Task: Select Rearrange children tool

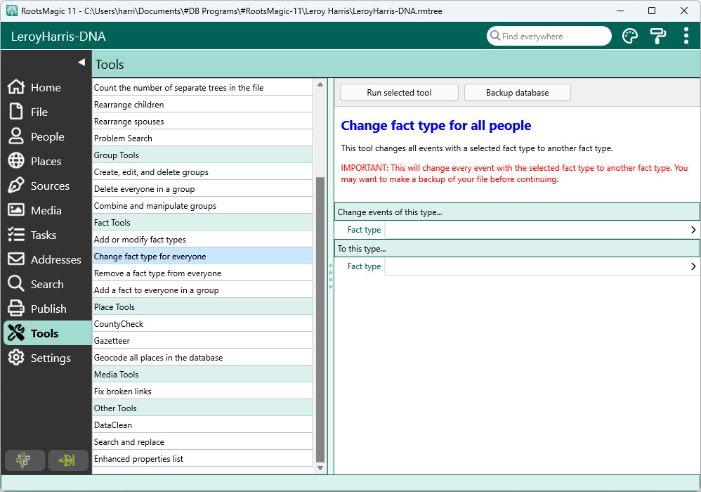Action: click(202, 105)
